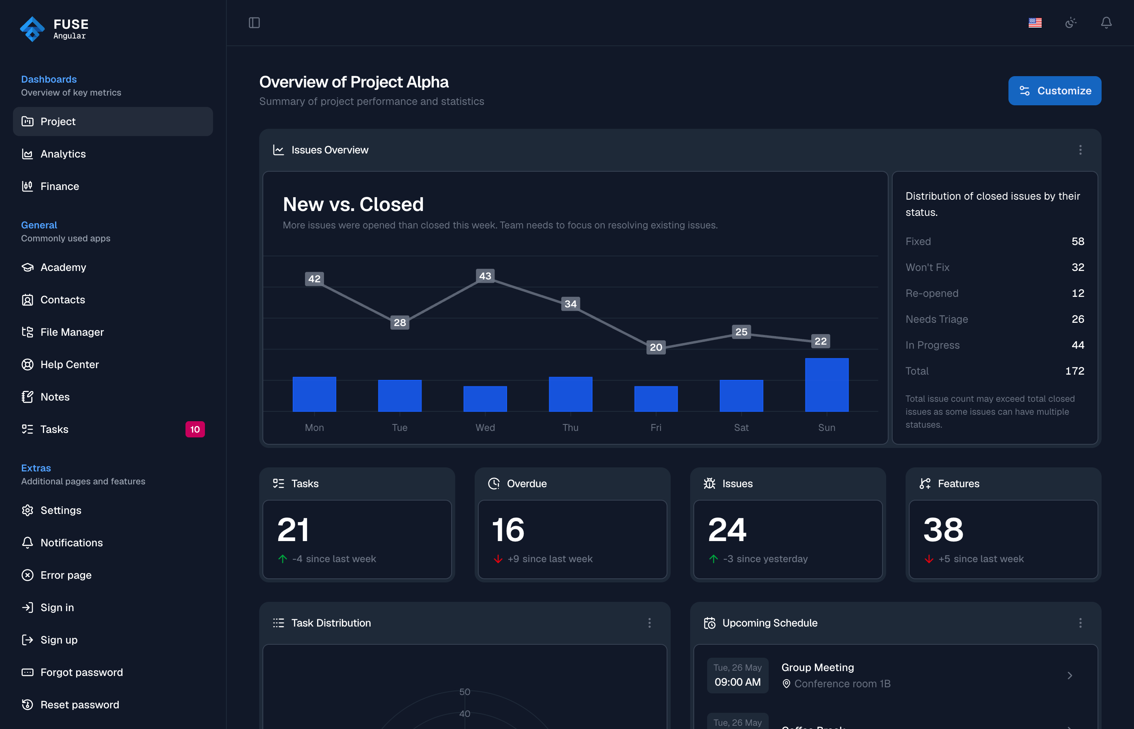Viewport: 1134px width, 729px height.
Task: Open the notifications bell in header
Action: pyautogui.click(x=1106, y=23)
